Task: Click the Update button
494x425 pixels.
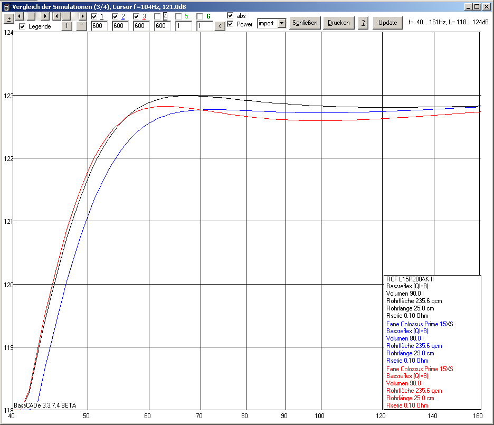Action: coord(387,23)
